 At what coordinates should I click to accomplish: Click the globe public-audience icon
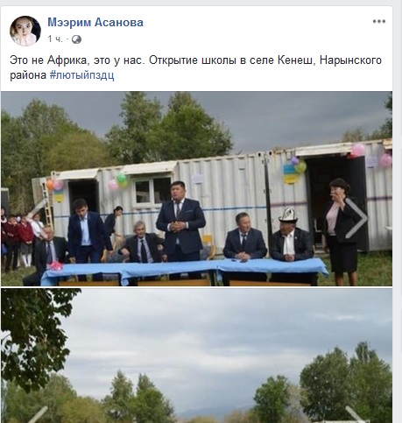tap(76, 39)
